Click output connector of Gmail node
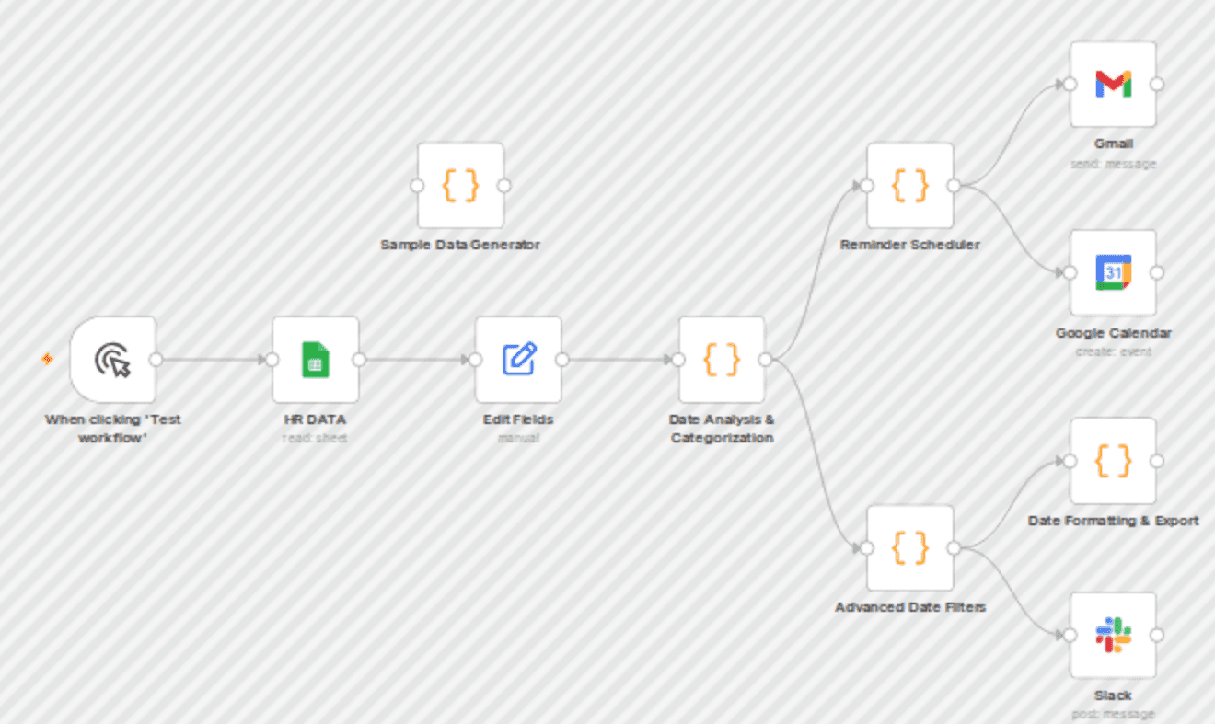Screen dimensions: 1215x724 pos(1157,84)
